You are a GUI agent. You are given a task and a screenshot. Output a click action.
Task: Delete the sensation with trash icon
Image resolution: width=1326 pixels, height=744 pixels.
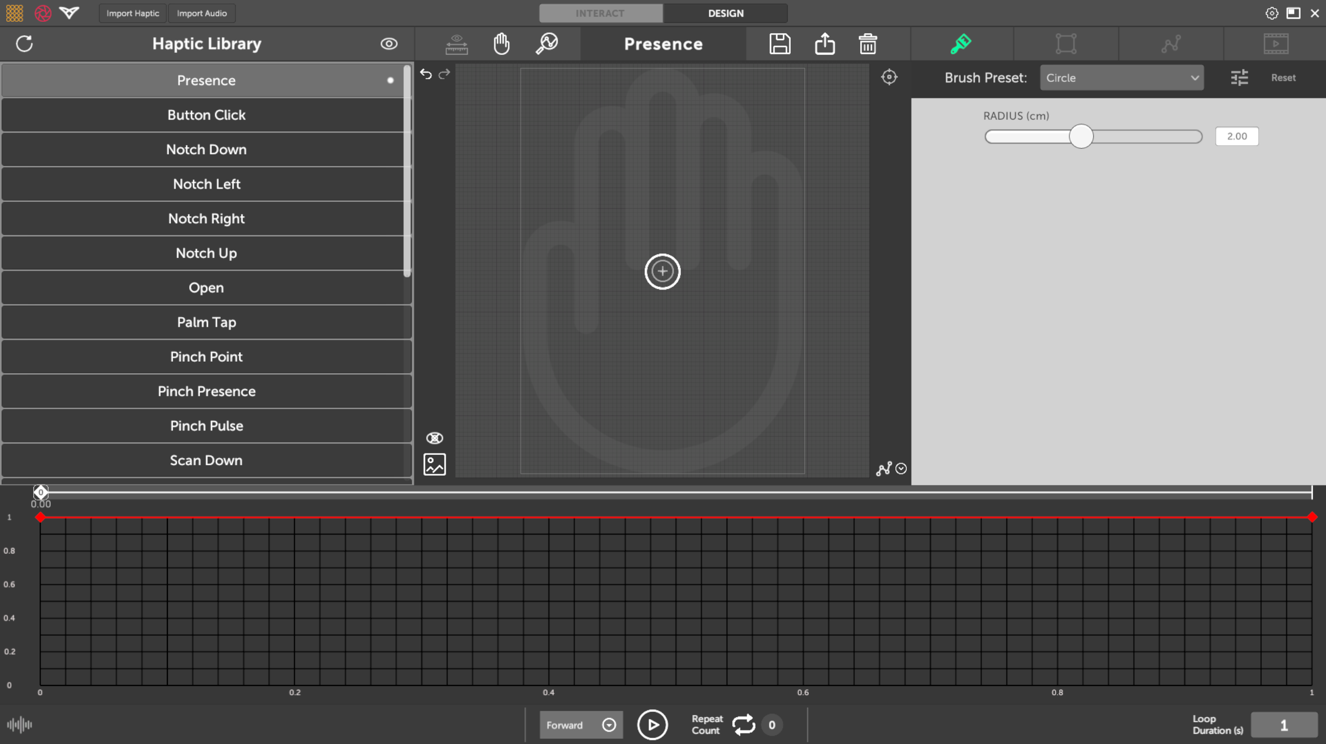coord(867,44)
